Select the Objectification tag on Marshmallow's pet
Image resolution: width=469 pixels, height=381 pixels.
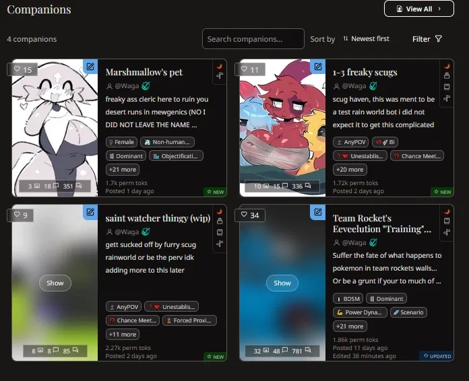(176, 156)
